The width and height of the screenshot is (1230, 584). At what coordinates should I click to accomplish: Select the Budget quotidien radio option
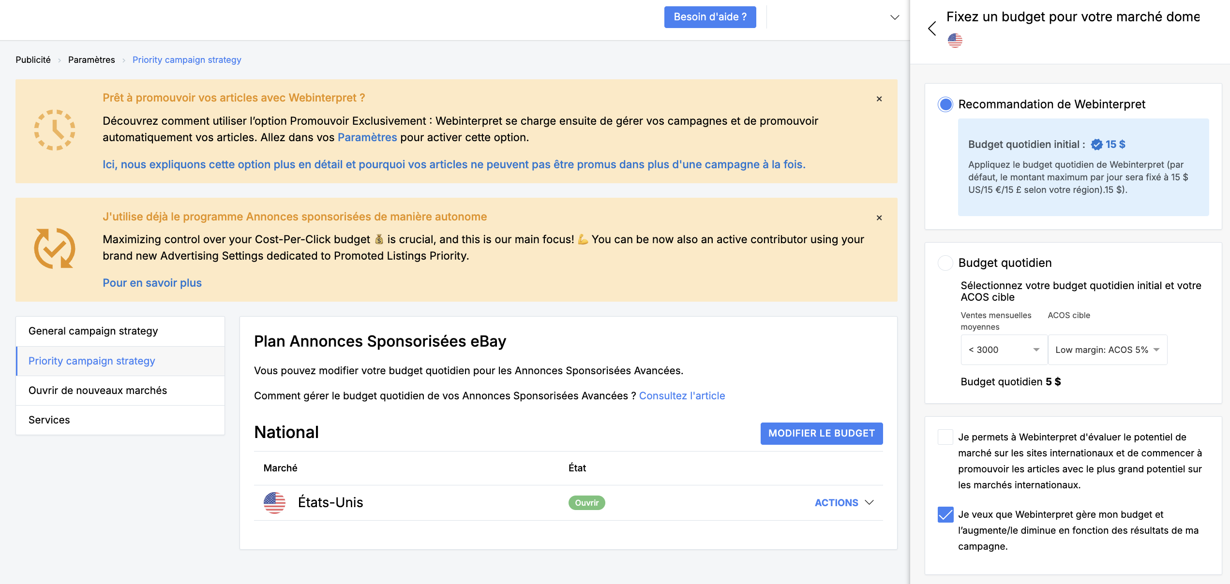tap(945, 263)
